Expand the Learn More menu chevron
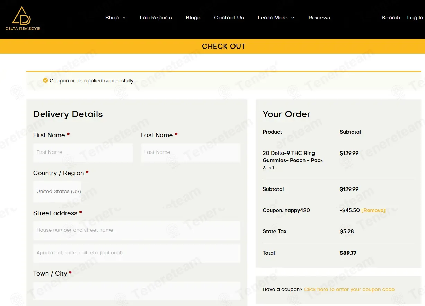Viewport: 425px width, 306px height. coord(293,18)
